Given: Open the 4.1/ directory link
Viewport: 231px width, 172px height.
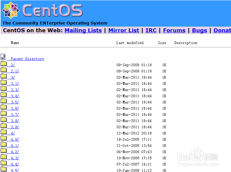Looking at the screenshot, I should point(15,145).
